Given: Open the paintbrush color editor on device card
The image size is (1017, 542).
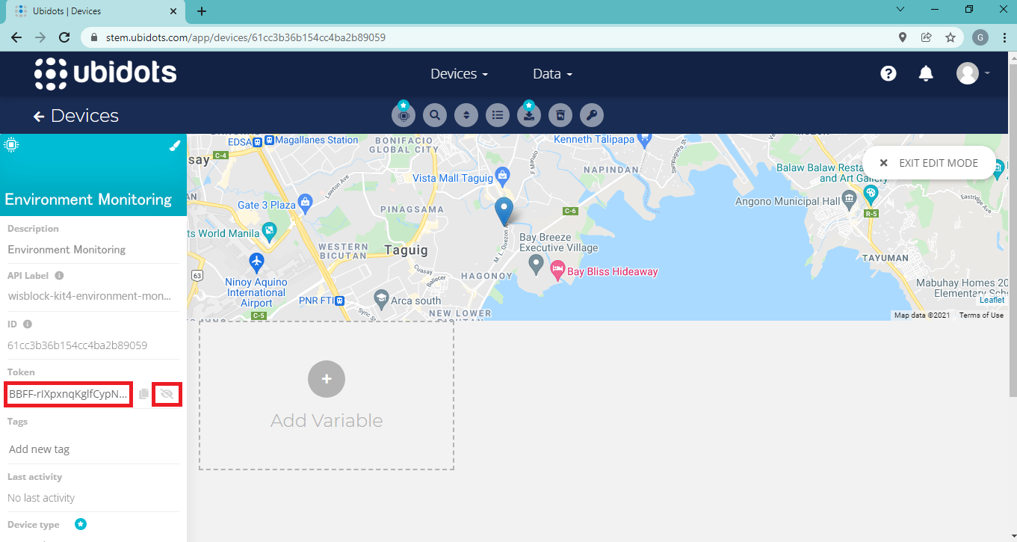Looking at the screenshot, I should coord(174,146).
